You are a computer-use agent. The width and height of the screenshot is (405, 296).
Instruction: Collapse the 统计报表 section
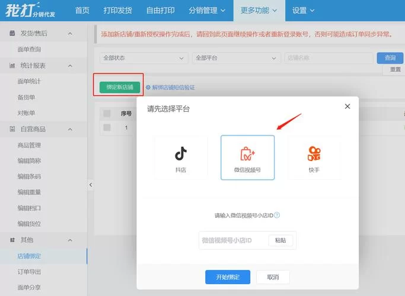(x=70, y=66)
